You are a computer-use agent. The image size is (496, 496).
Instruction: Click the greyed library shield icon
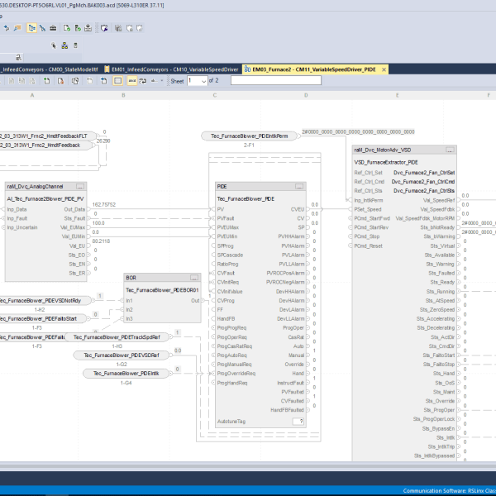[118, 28]
